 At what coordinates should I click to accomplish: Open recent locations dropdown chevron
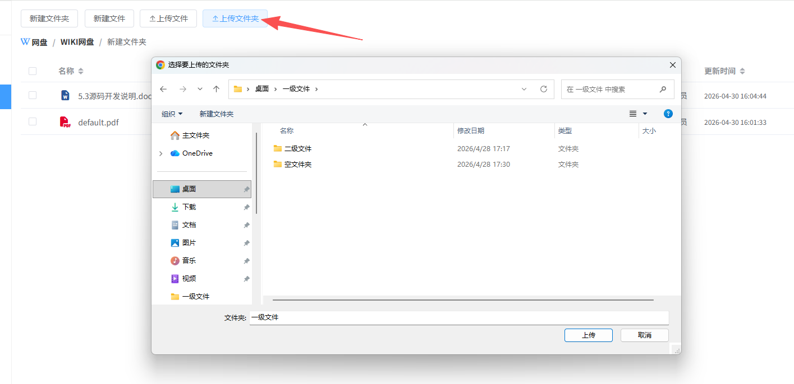click(200, 89)
